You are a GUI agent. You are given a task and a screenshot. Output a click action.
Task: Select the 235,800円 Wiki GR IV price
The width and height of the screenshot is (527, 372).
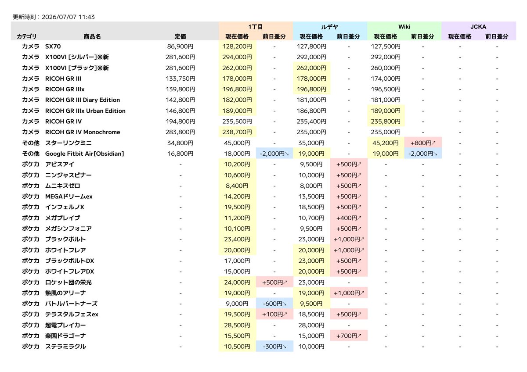[386, 122]
